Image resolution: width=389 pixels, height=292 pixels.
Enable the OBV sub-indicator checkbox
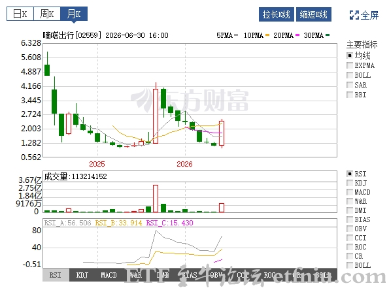tap(350, 229)
